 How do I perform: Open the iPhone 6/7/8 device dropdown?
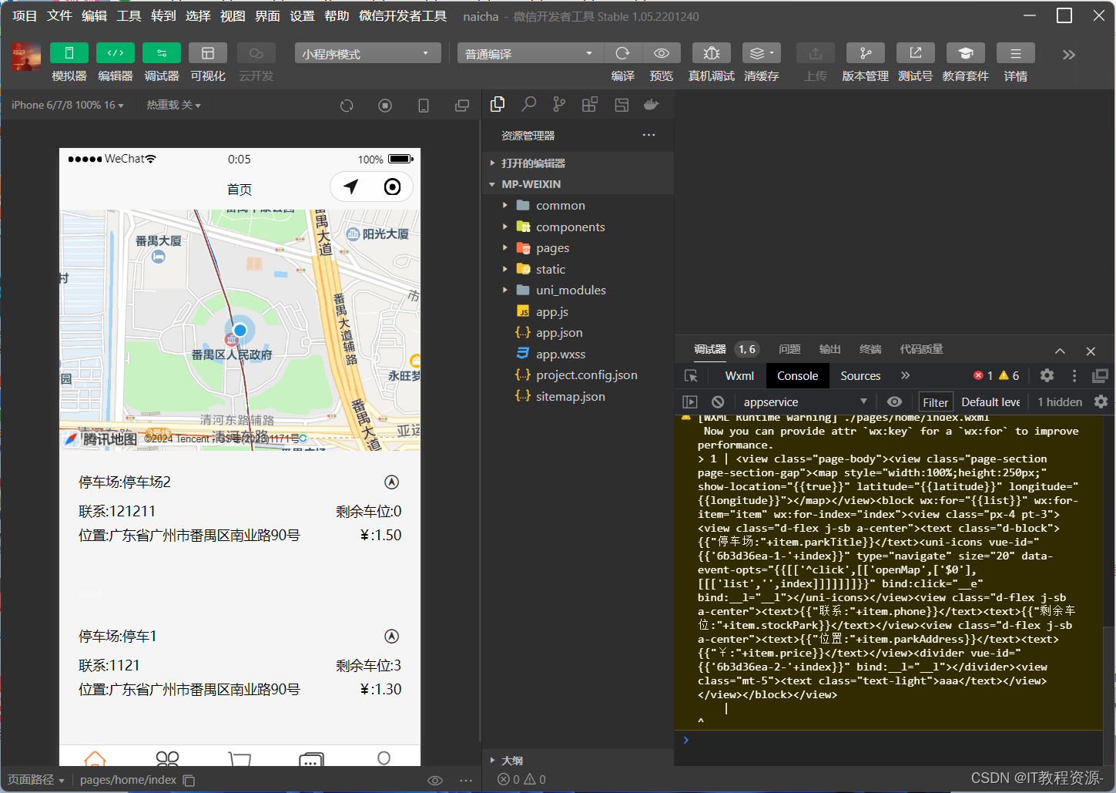pos(68,105)
